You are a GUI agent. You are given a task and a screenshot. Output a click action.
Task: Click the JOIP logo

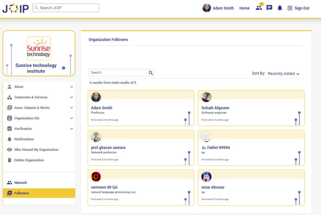(x=15, y=8)
